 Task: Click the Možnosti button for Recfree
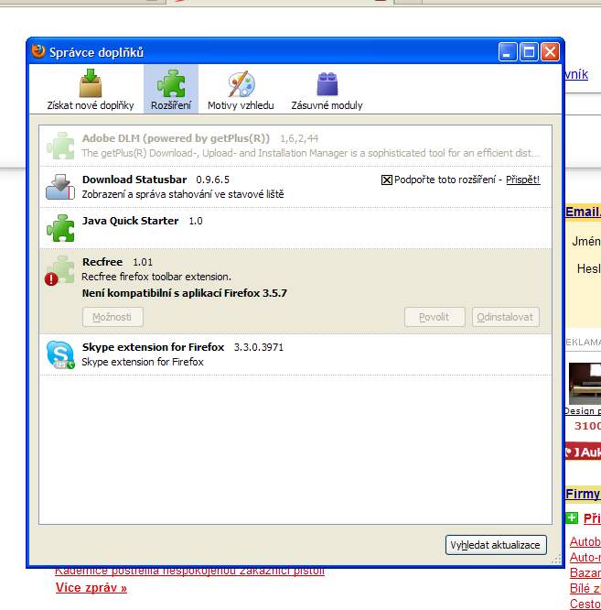click(113, 317)
